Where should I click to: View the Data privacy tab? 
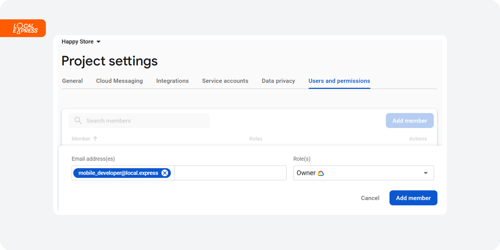click(x=278, y=81)
